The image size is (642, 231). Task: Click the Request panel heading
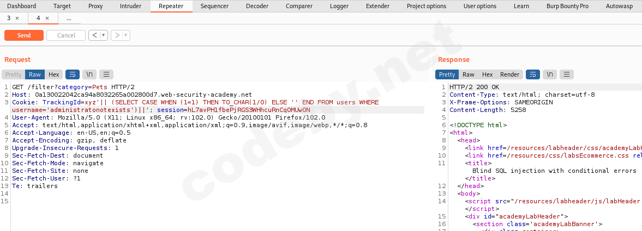pyautogui.click(x=17, y=60)
